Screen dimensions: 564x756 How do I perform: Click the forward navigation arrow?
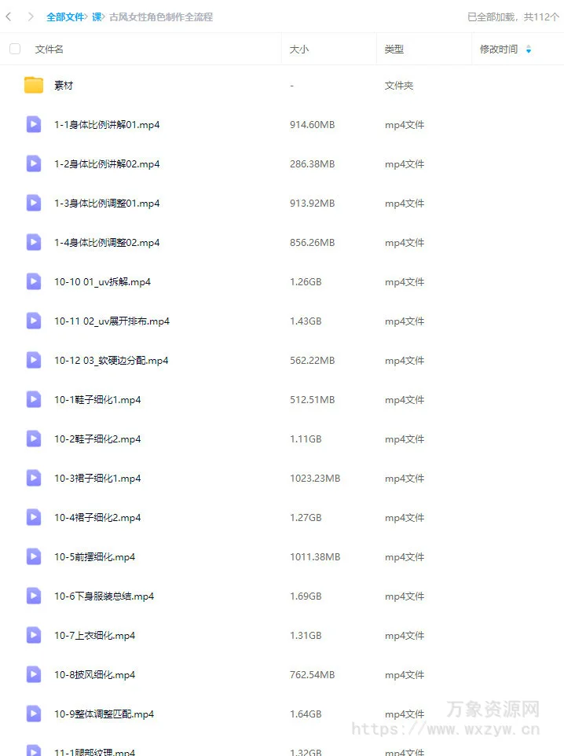click(31, 17)
